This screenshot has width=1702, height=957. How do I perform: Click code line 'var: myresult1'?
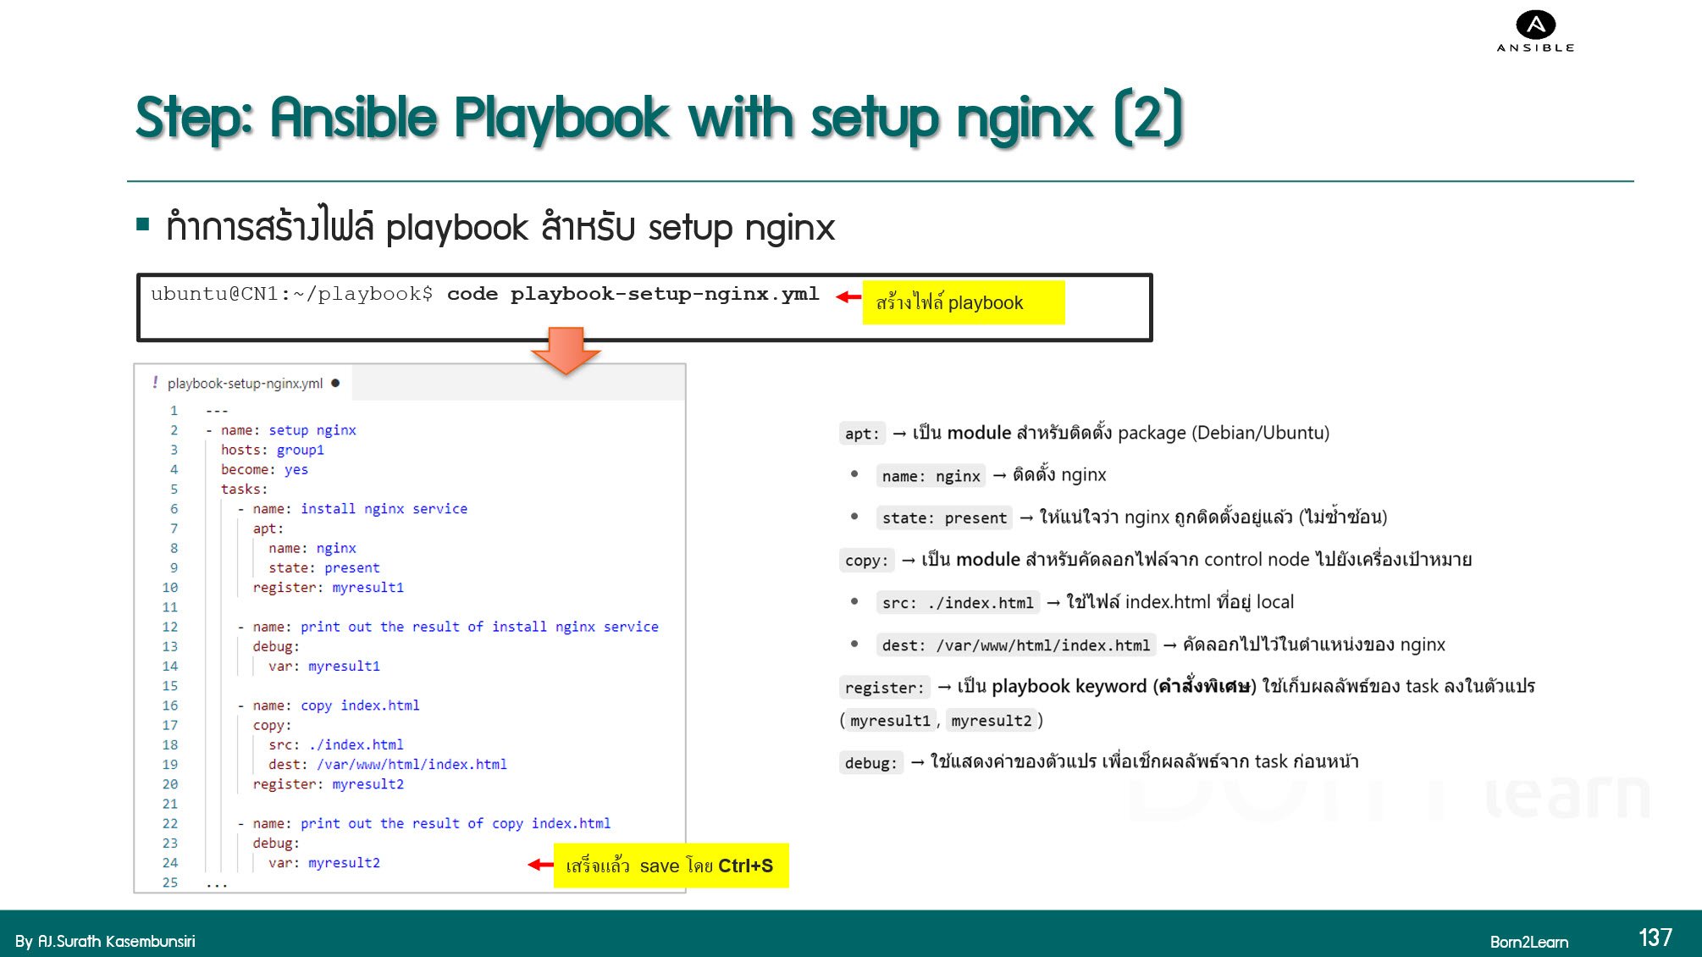click(x=324, y=666)
